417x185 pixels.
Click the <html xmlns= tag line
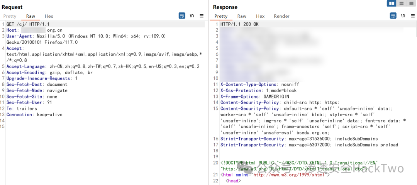(275, 175)
